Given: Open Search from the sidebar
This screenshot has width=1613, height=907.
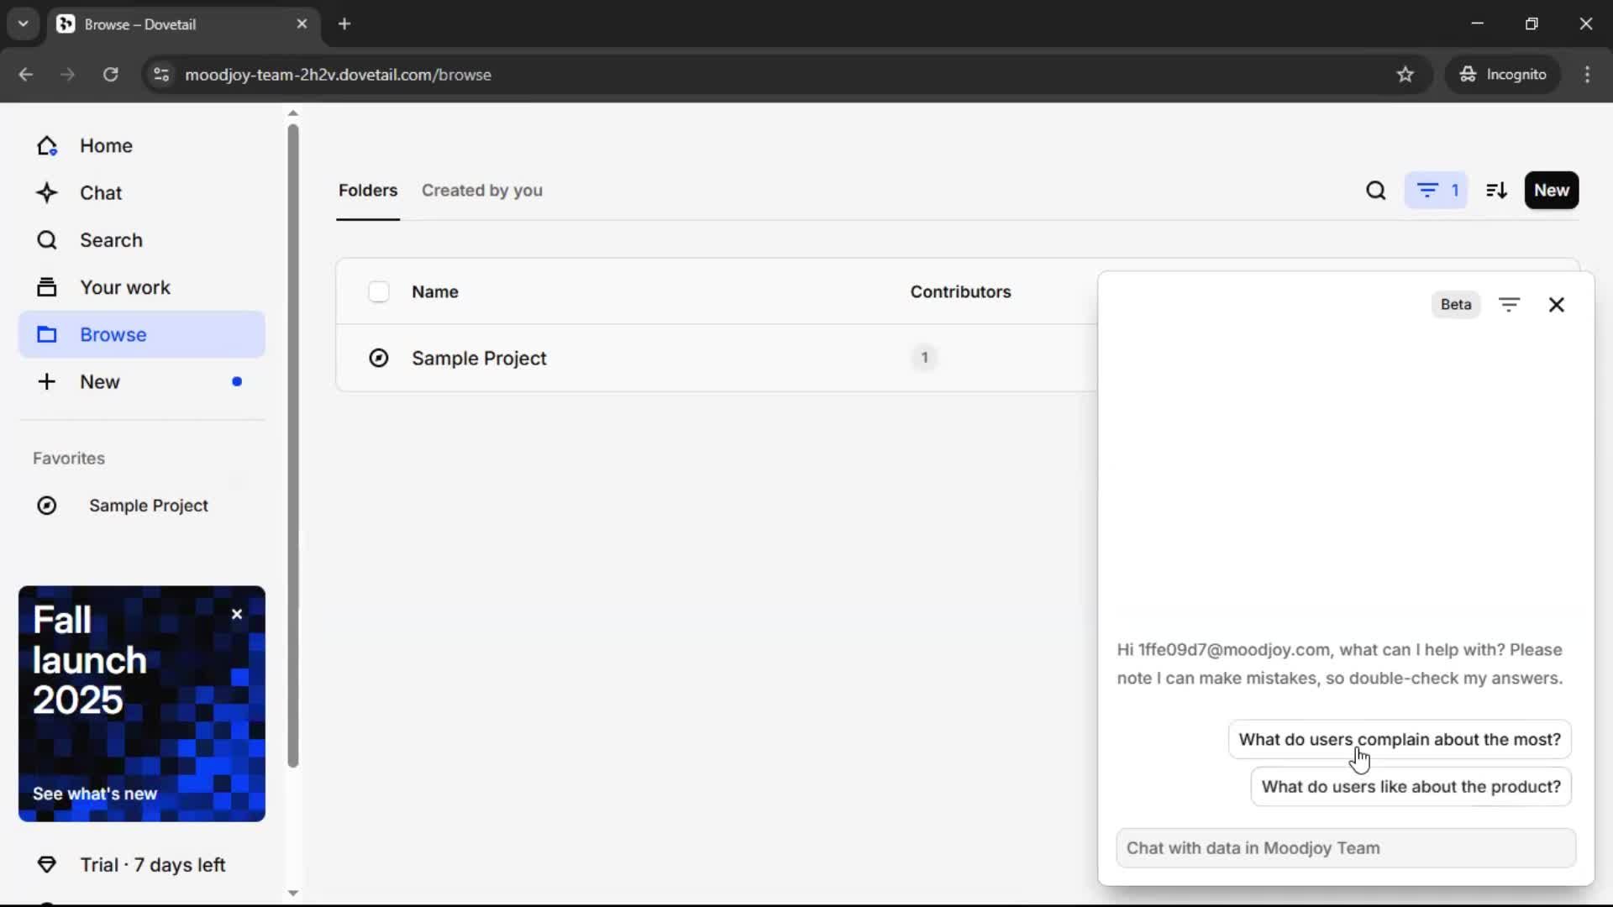Looking at the screenshot, I should (x=111, y=240).
